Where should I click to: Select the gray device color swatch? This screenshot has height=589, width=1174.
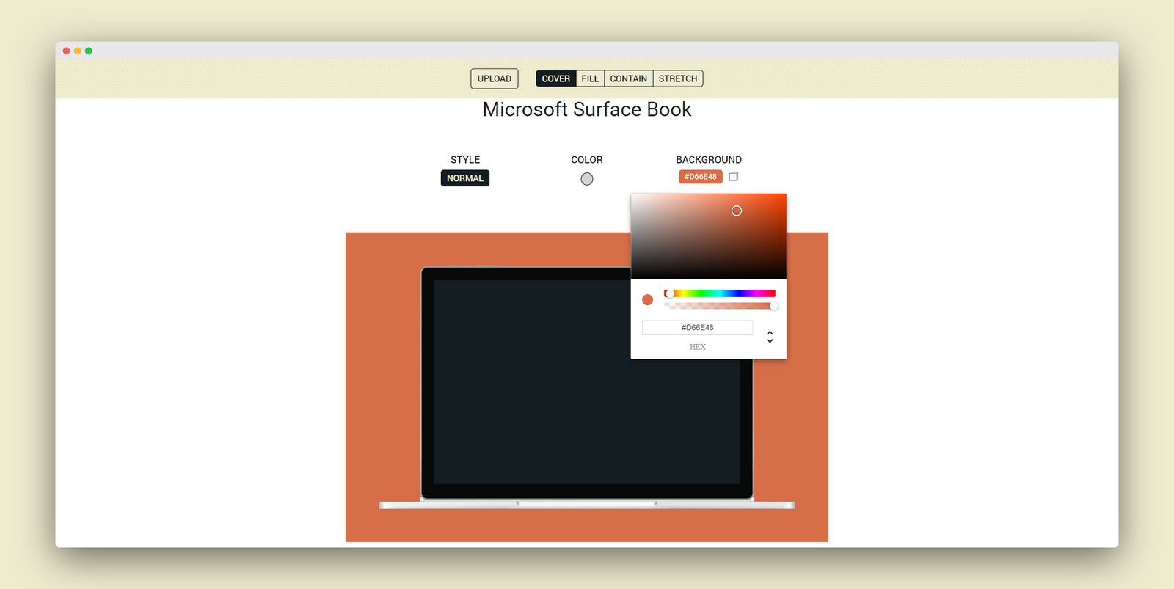[x=587, y=179]
